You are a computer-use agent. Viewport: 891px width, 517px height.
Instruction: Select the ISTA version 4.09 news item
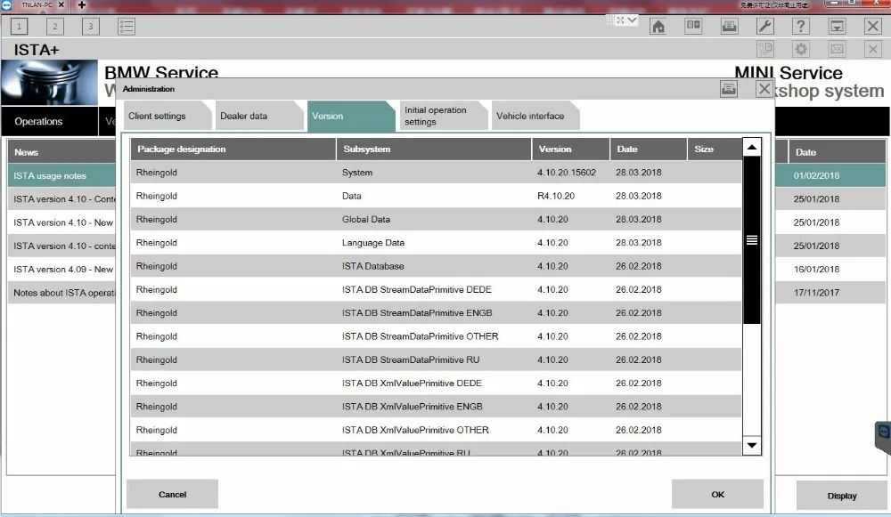click(x=62, y=270)
